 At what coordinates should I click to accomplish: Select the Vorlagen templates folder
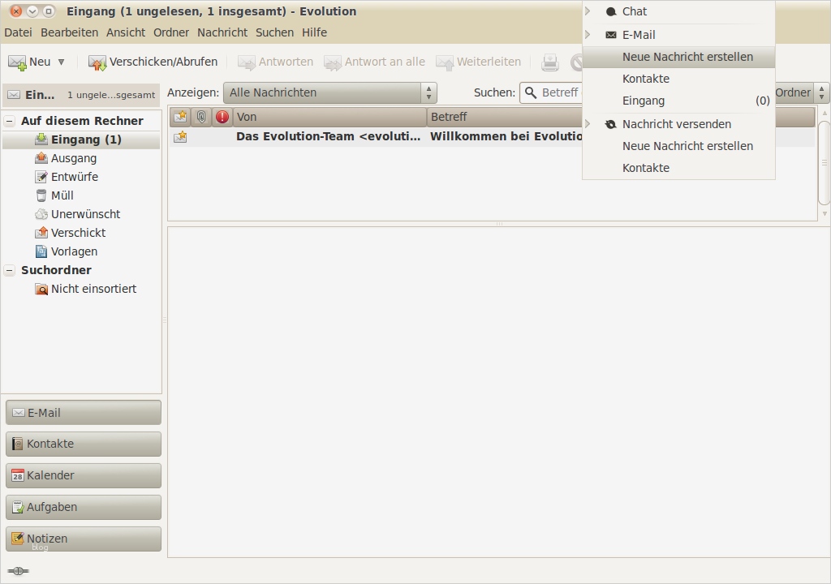[74, 251]
